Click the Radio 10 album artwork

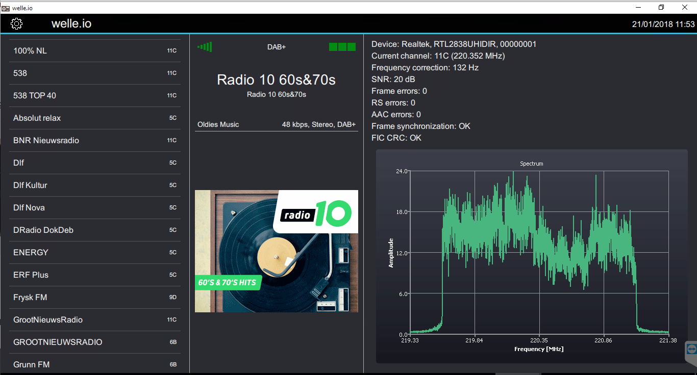276,251
